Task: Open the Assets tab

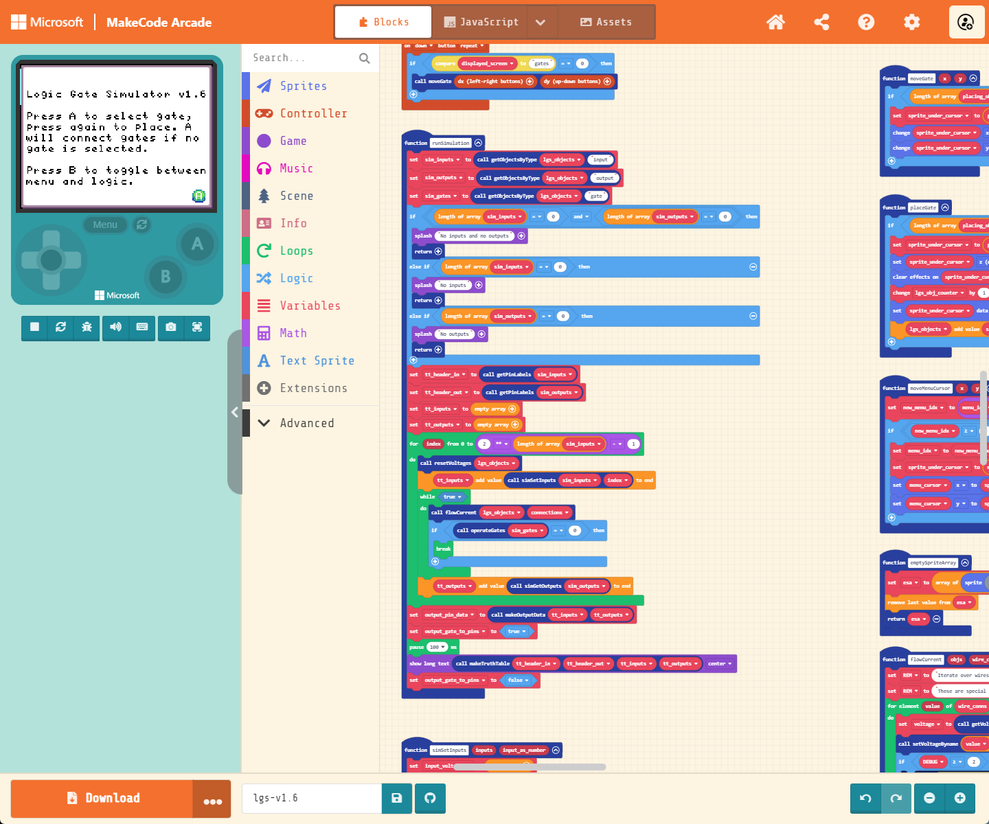Action: (x=606, y=21)
